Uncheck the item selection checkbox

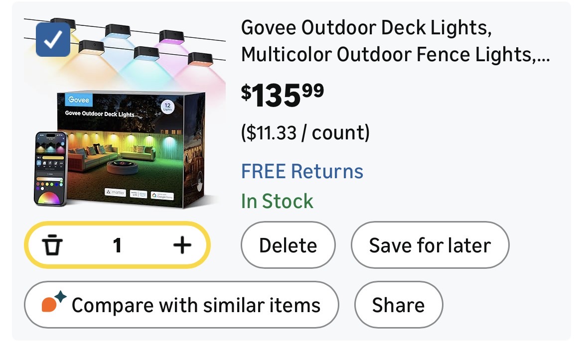click(x=53, y=39)
